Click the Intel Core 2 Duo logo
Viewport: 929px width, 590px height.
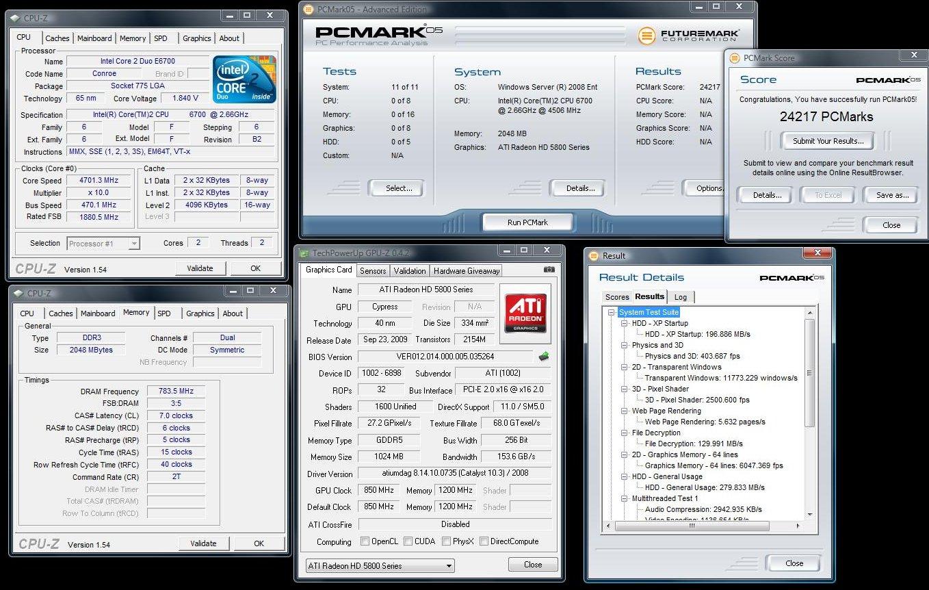(x=245, y=79)
